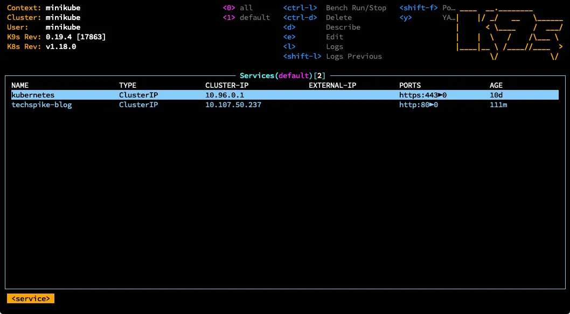570x314 pixels.
Task: Click the AGE column header
Action: tap(496, 86)
